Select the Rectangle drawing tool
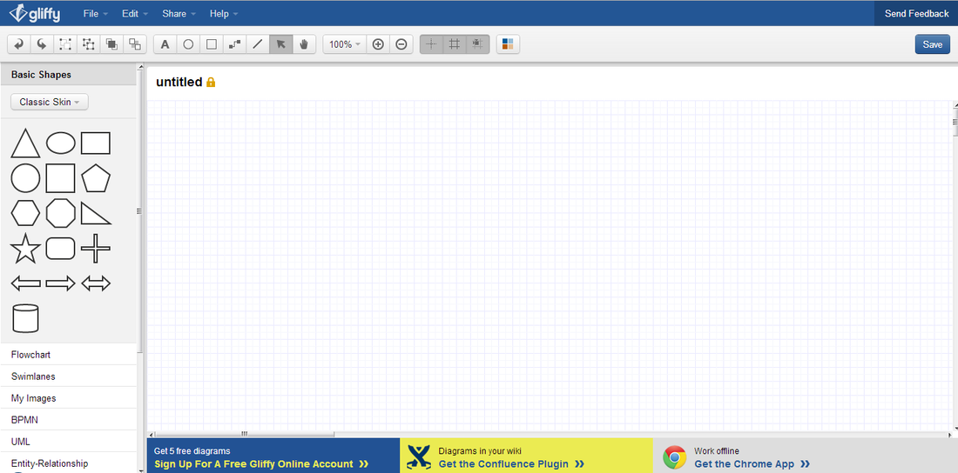This screenshot has height=473, width=958. click(212, 44)
